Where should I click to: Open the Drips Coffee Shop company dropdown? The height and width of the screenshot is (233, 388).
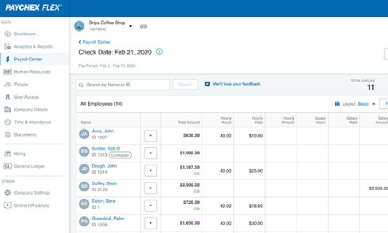pyautogui.click(x=131, y=26)
